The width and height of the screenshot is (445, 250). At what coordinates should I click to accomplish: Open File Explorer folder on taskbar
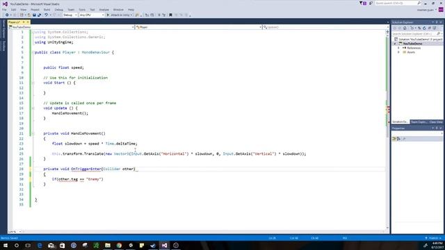coord(108,245)
